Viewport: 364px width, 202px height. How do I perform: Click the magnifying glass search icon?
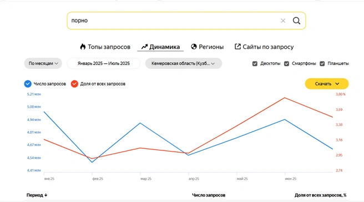coord(296,21)
